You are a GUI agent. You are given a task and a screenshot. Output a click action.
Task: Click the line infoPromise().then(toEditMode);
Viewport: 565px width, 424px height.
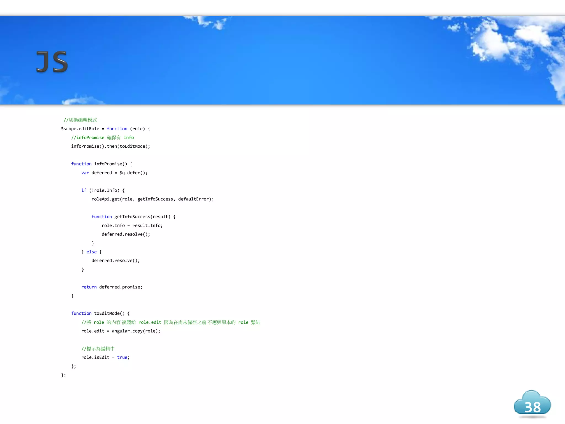(111, 146)
